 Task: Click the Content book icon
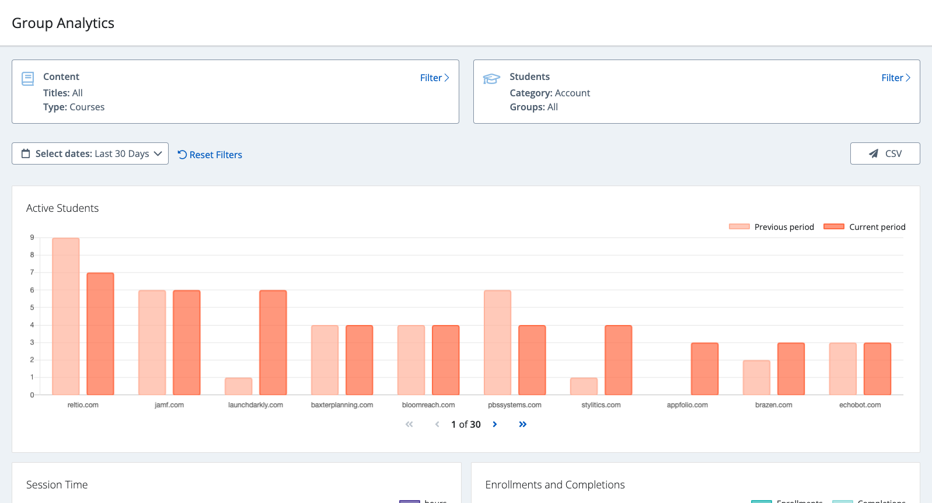[x=27, y=79]
